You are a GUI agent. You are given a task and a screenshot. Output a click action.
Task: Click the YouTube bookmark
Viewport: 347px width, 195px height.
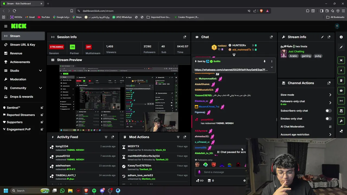(x=44, y=17)
